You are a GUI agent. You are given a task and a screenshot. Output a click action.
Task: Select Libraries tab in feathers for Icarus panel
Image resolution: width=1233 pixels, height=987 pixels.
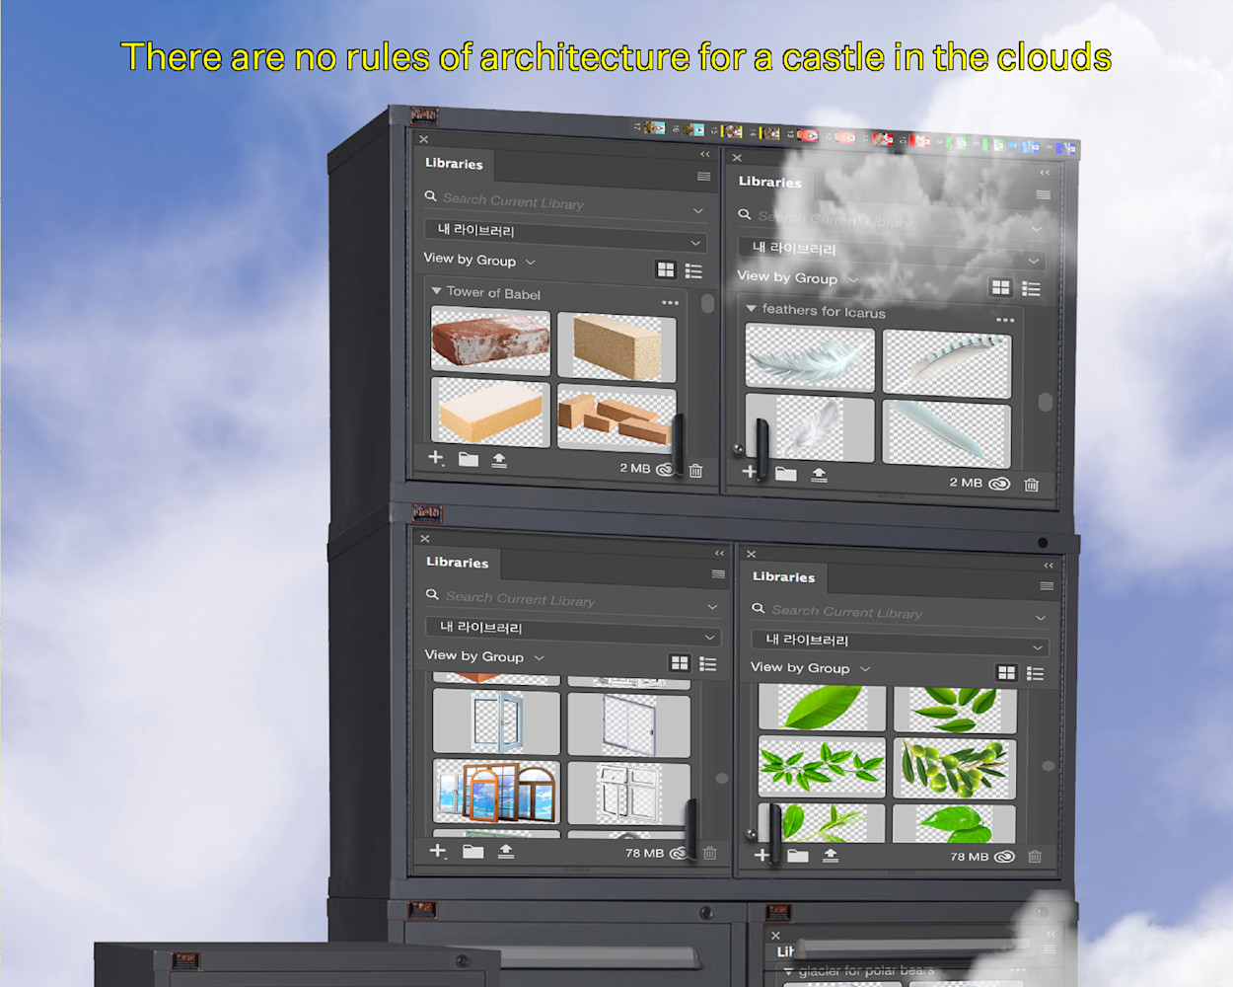pyautogui.click(x=770, y=182)
